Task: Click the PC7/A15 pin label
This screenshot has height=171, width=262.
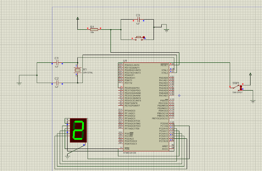Action: (163, 141)
